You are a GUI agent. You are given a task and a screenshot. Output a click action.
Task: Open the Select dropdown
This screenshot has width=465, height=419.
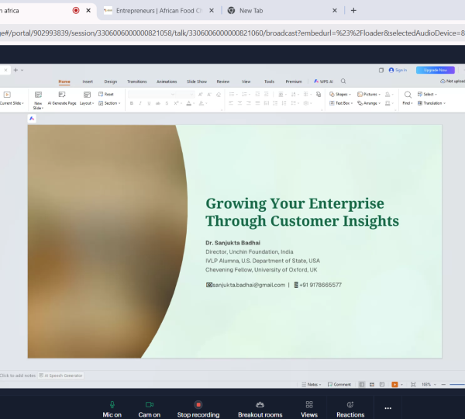pos(427,94)
